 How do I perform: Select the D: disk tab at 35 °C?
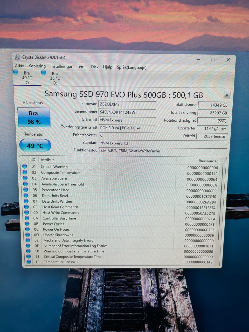55,78
